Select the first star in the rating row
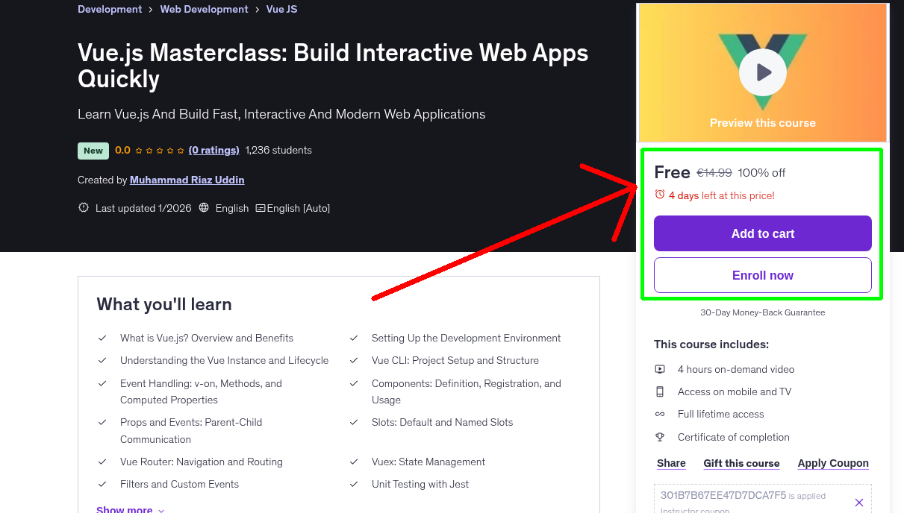The height and width of the screenshot is (513, 904). [x=140, y=150]
